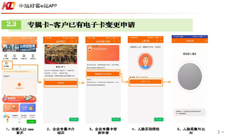The width and height of the screenshot is (229, 137).
Task: Tap sound icon on 人脸识别 capture screen
Action: pos(205,41)
